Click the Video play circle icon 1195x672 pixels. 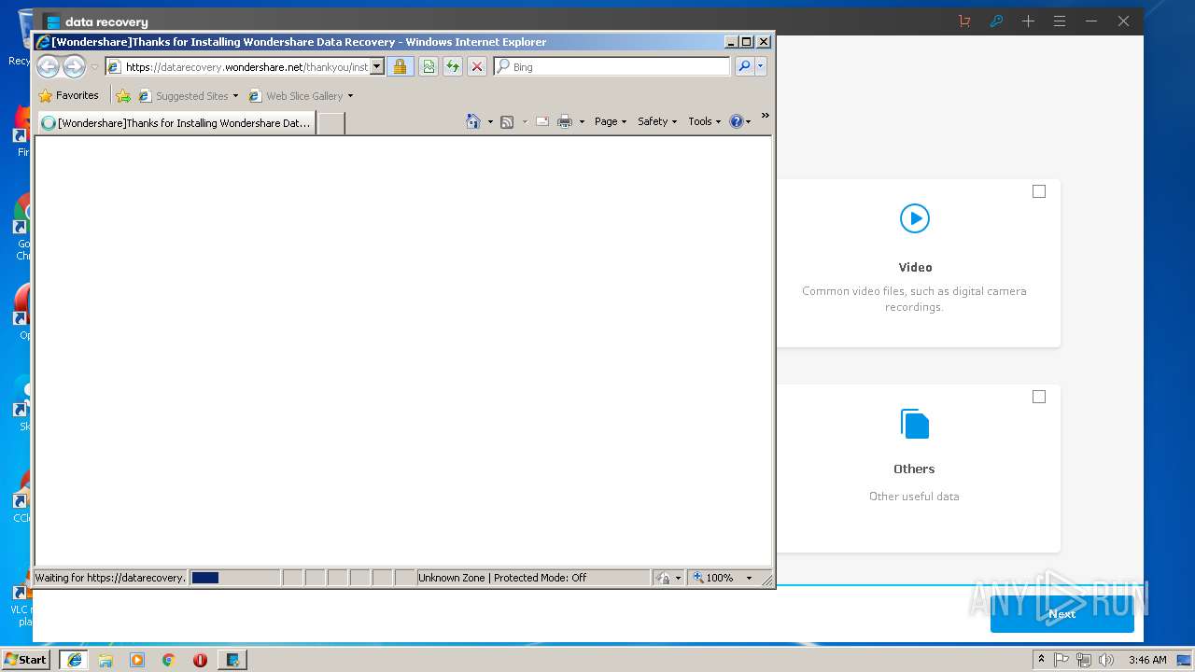point(915,218)
